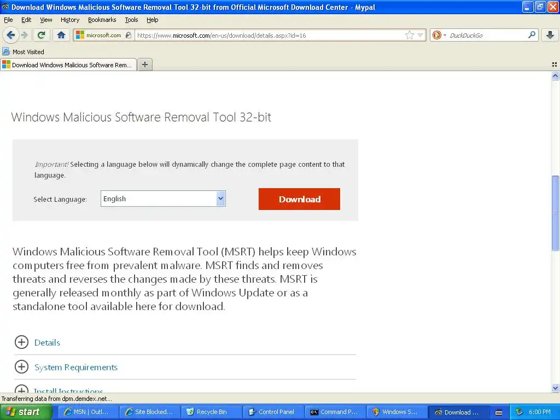Open the Details link
Screen dimensions: 560x420
click(x=47, y=342)
